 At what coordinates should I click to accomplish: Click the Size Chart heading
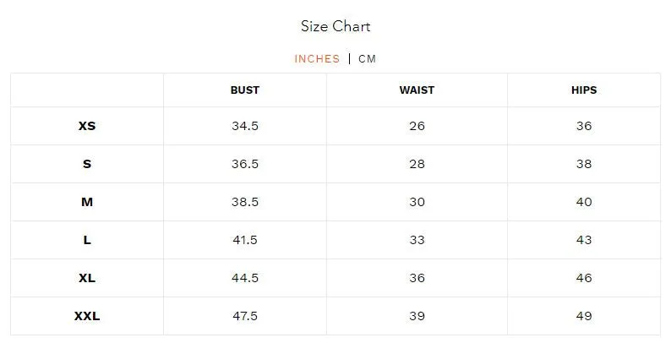point(335,26)
